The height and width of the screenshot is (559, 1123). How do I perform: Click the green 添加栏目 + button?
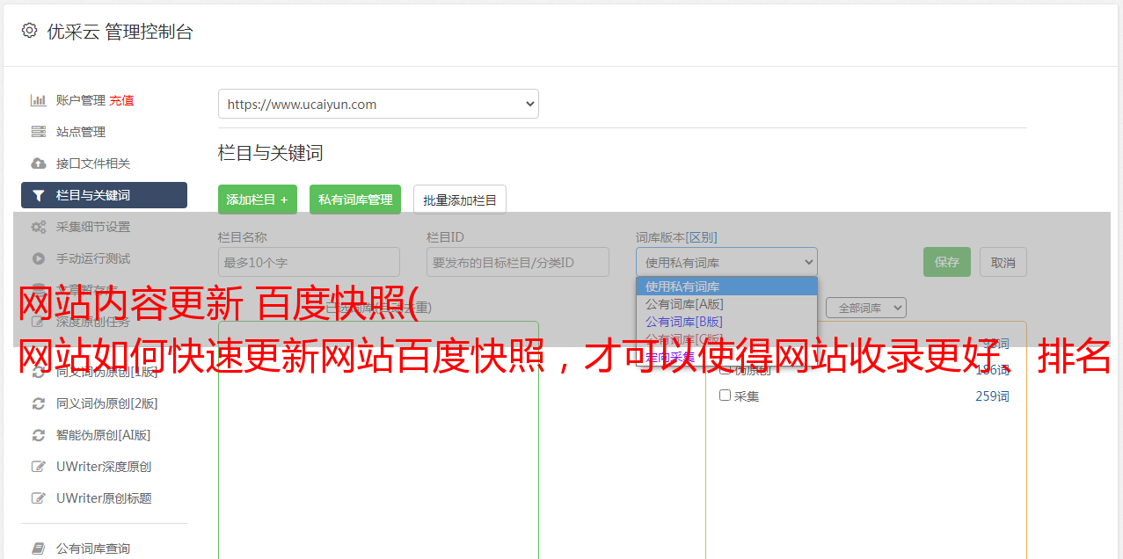[x=258, y=200]
